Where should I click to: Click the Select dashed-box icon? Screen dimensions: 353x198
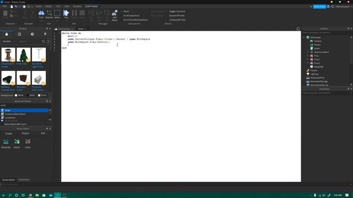point(57,13)
